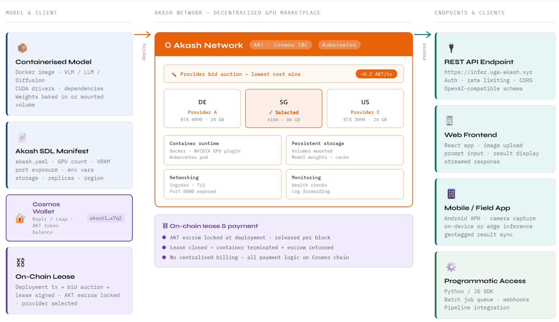The image size is (559, 322).
Task: Click the hexagon logo next to Akash Network
Action: click(x=168, y=45)
